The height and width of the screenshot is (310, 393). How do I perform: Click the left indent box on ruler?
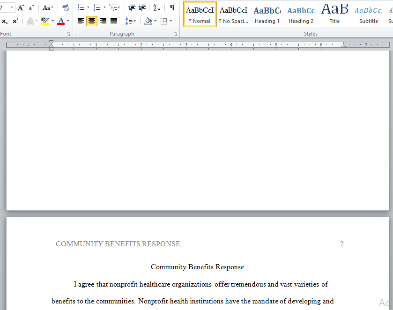pos(51,49)
